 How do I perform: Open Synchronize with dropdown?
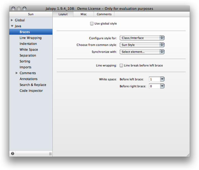142,52
